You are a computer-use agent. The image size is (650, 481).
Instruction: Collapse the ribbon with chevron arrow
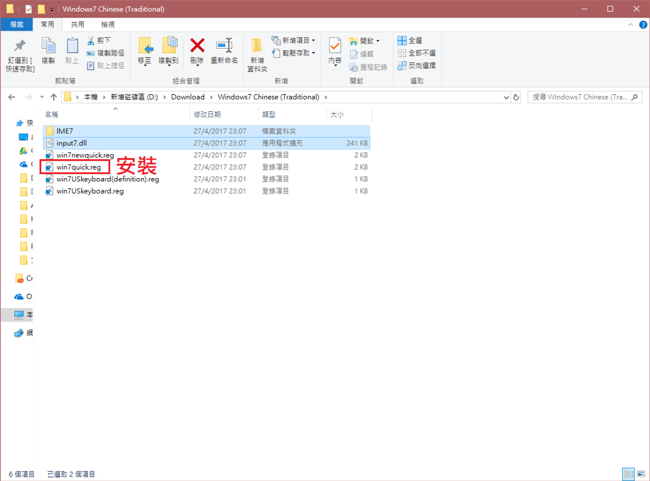click(x=630, y=25)
